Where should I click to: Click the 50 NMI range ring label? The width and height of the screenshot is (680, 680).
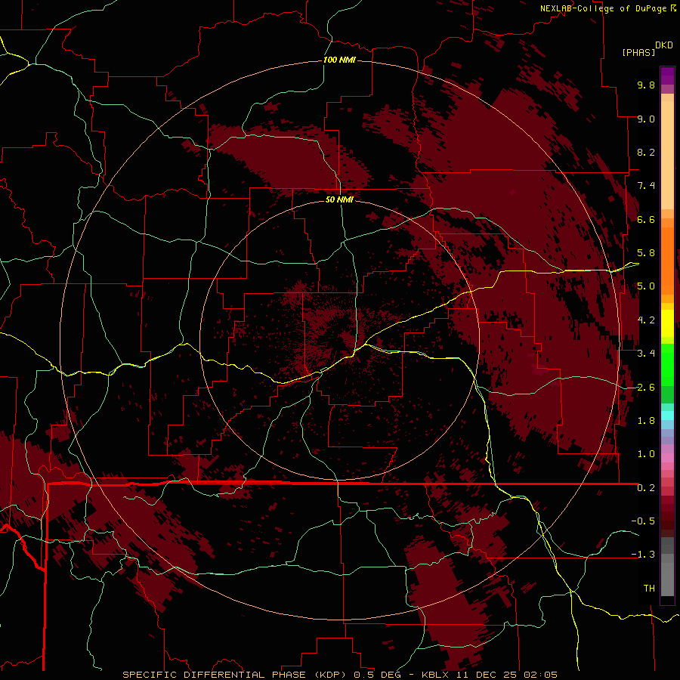[339, 199]
